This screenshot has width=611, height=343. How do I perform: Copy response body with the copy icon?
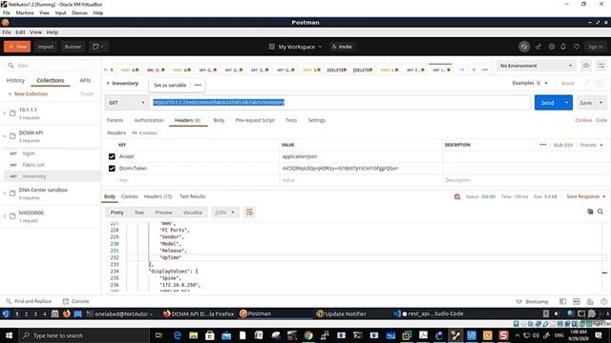pyautogui.click(x=590, y=212)
